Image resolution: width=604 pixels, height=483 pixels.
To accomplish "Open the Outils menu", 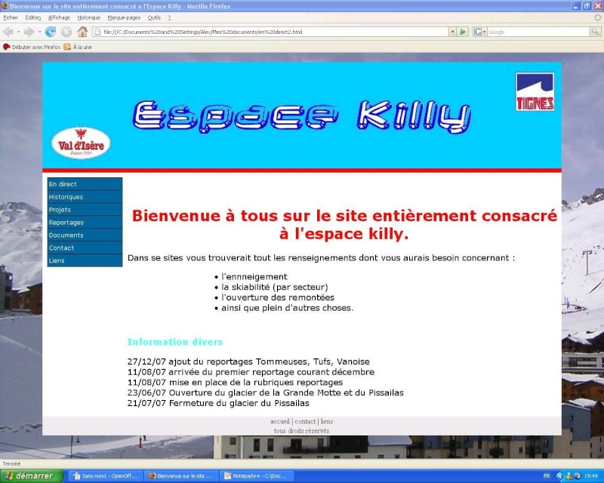I will coord(154,17).
